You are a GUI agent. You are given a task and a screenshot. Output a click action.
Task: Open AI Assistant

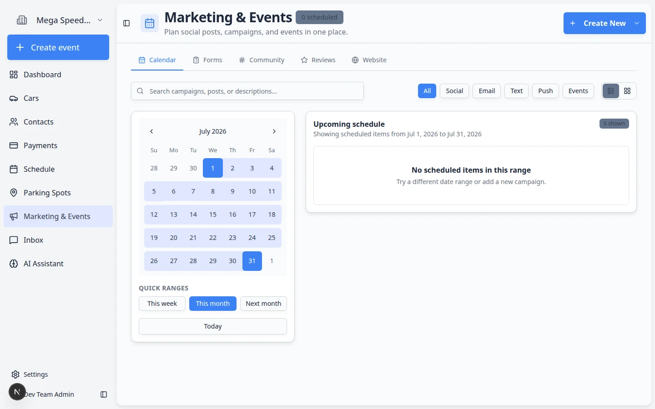click(x=58, y=264)
